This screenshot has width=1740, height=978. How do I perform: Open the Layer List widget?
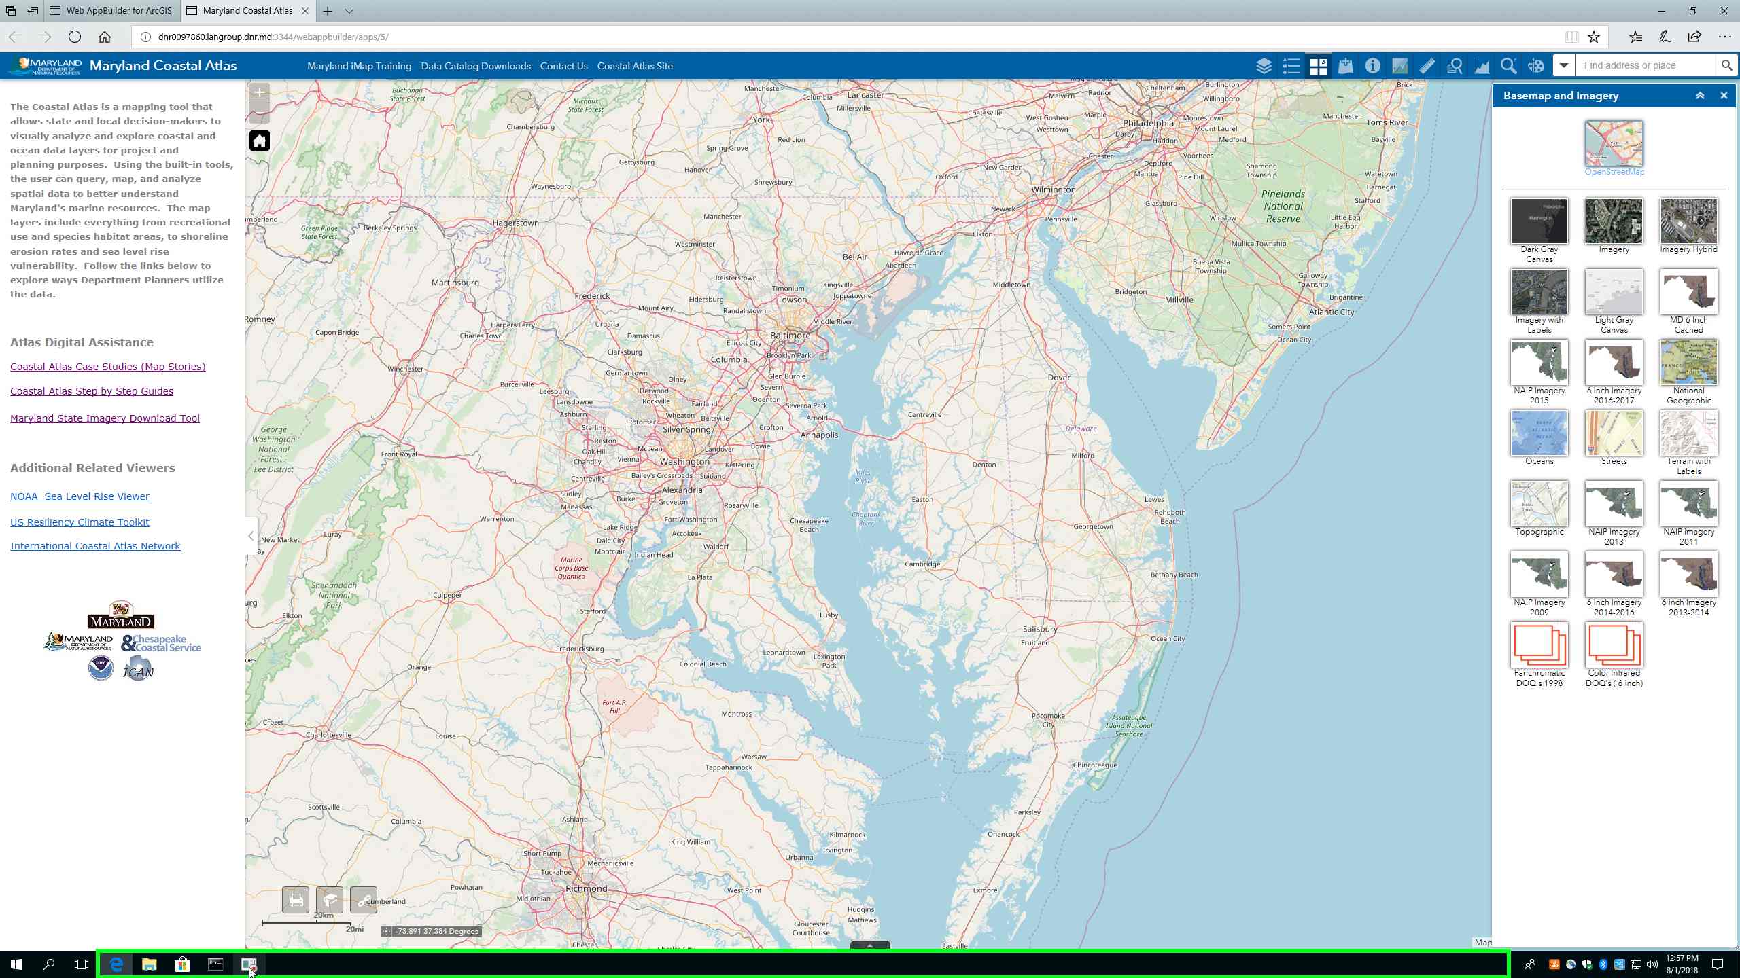point(1264,66)
